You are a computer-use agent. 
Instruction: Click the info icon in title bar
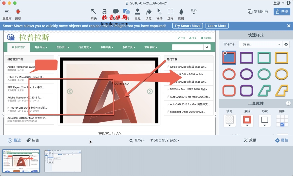tap(289, 3)
